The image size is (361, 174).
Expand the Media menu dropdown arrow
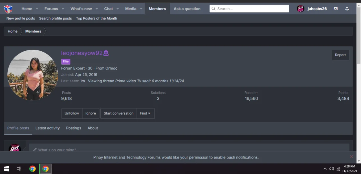click(141, 9)
